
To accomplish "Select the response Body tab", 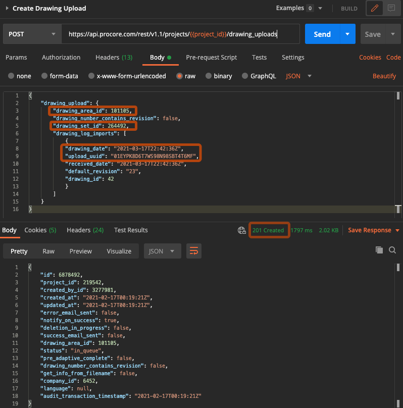I will (10, 230).
